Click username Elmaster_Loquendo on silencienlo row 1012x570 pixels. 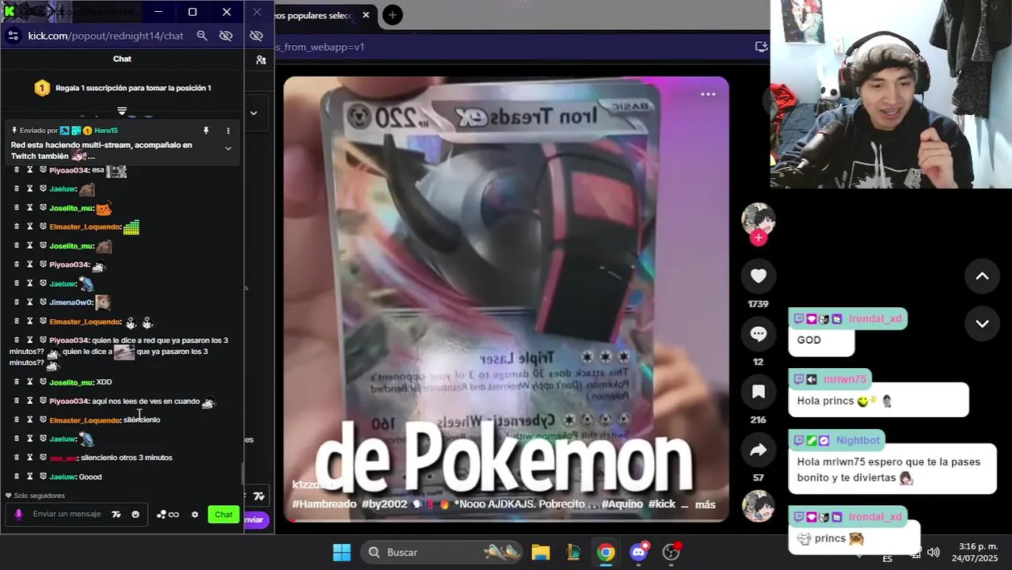coord(86,420)
